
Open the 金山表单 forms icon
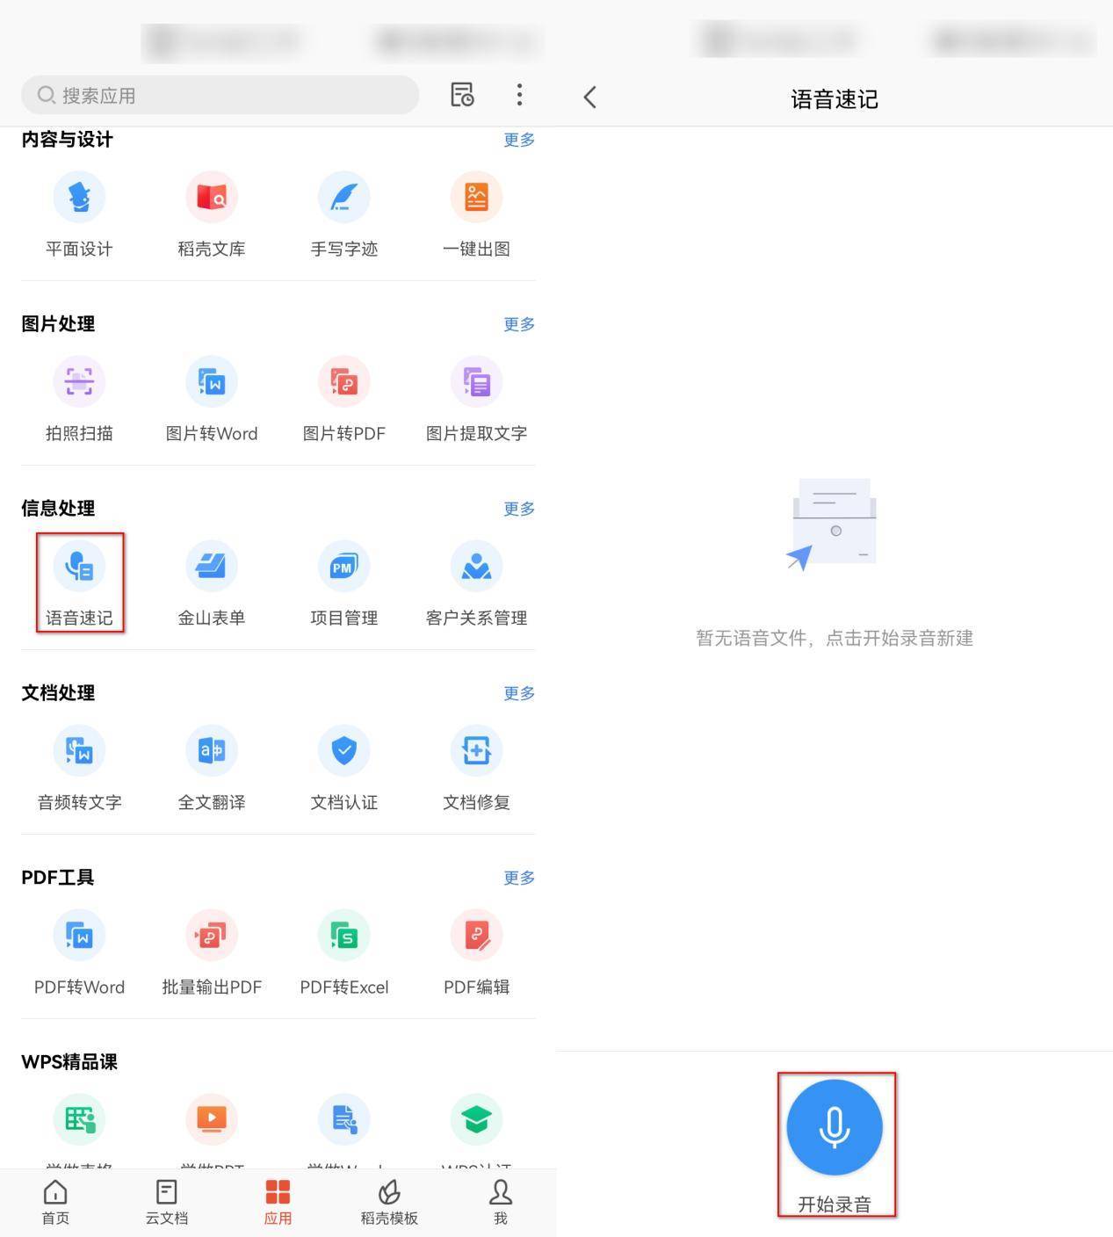coord(212,566)
